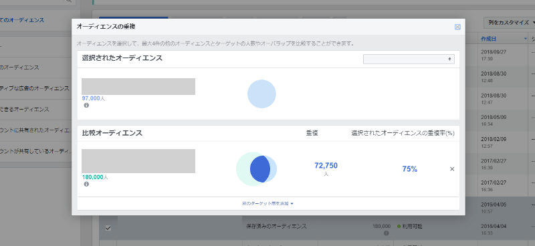Click 180,000 size cell in background table
Screen dimensions: 535x246
pyautogui.click(x=381, y=226)
